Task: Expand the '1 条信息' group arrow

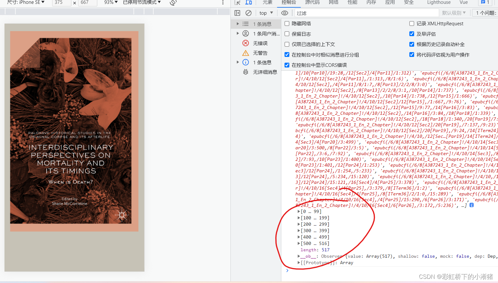Action: click(x=237, y=62)
